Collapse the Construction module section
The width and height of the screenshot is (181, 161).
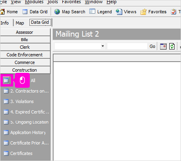[25, 70]
